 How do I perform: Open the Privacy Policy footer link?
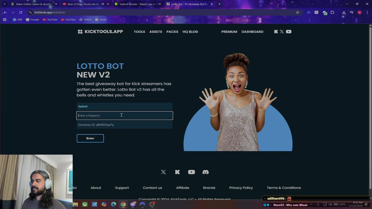pyautogui.click(x=241, y=188)
